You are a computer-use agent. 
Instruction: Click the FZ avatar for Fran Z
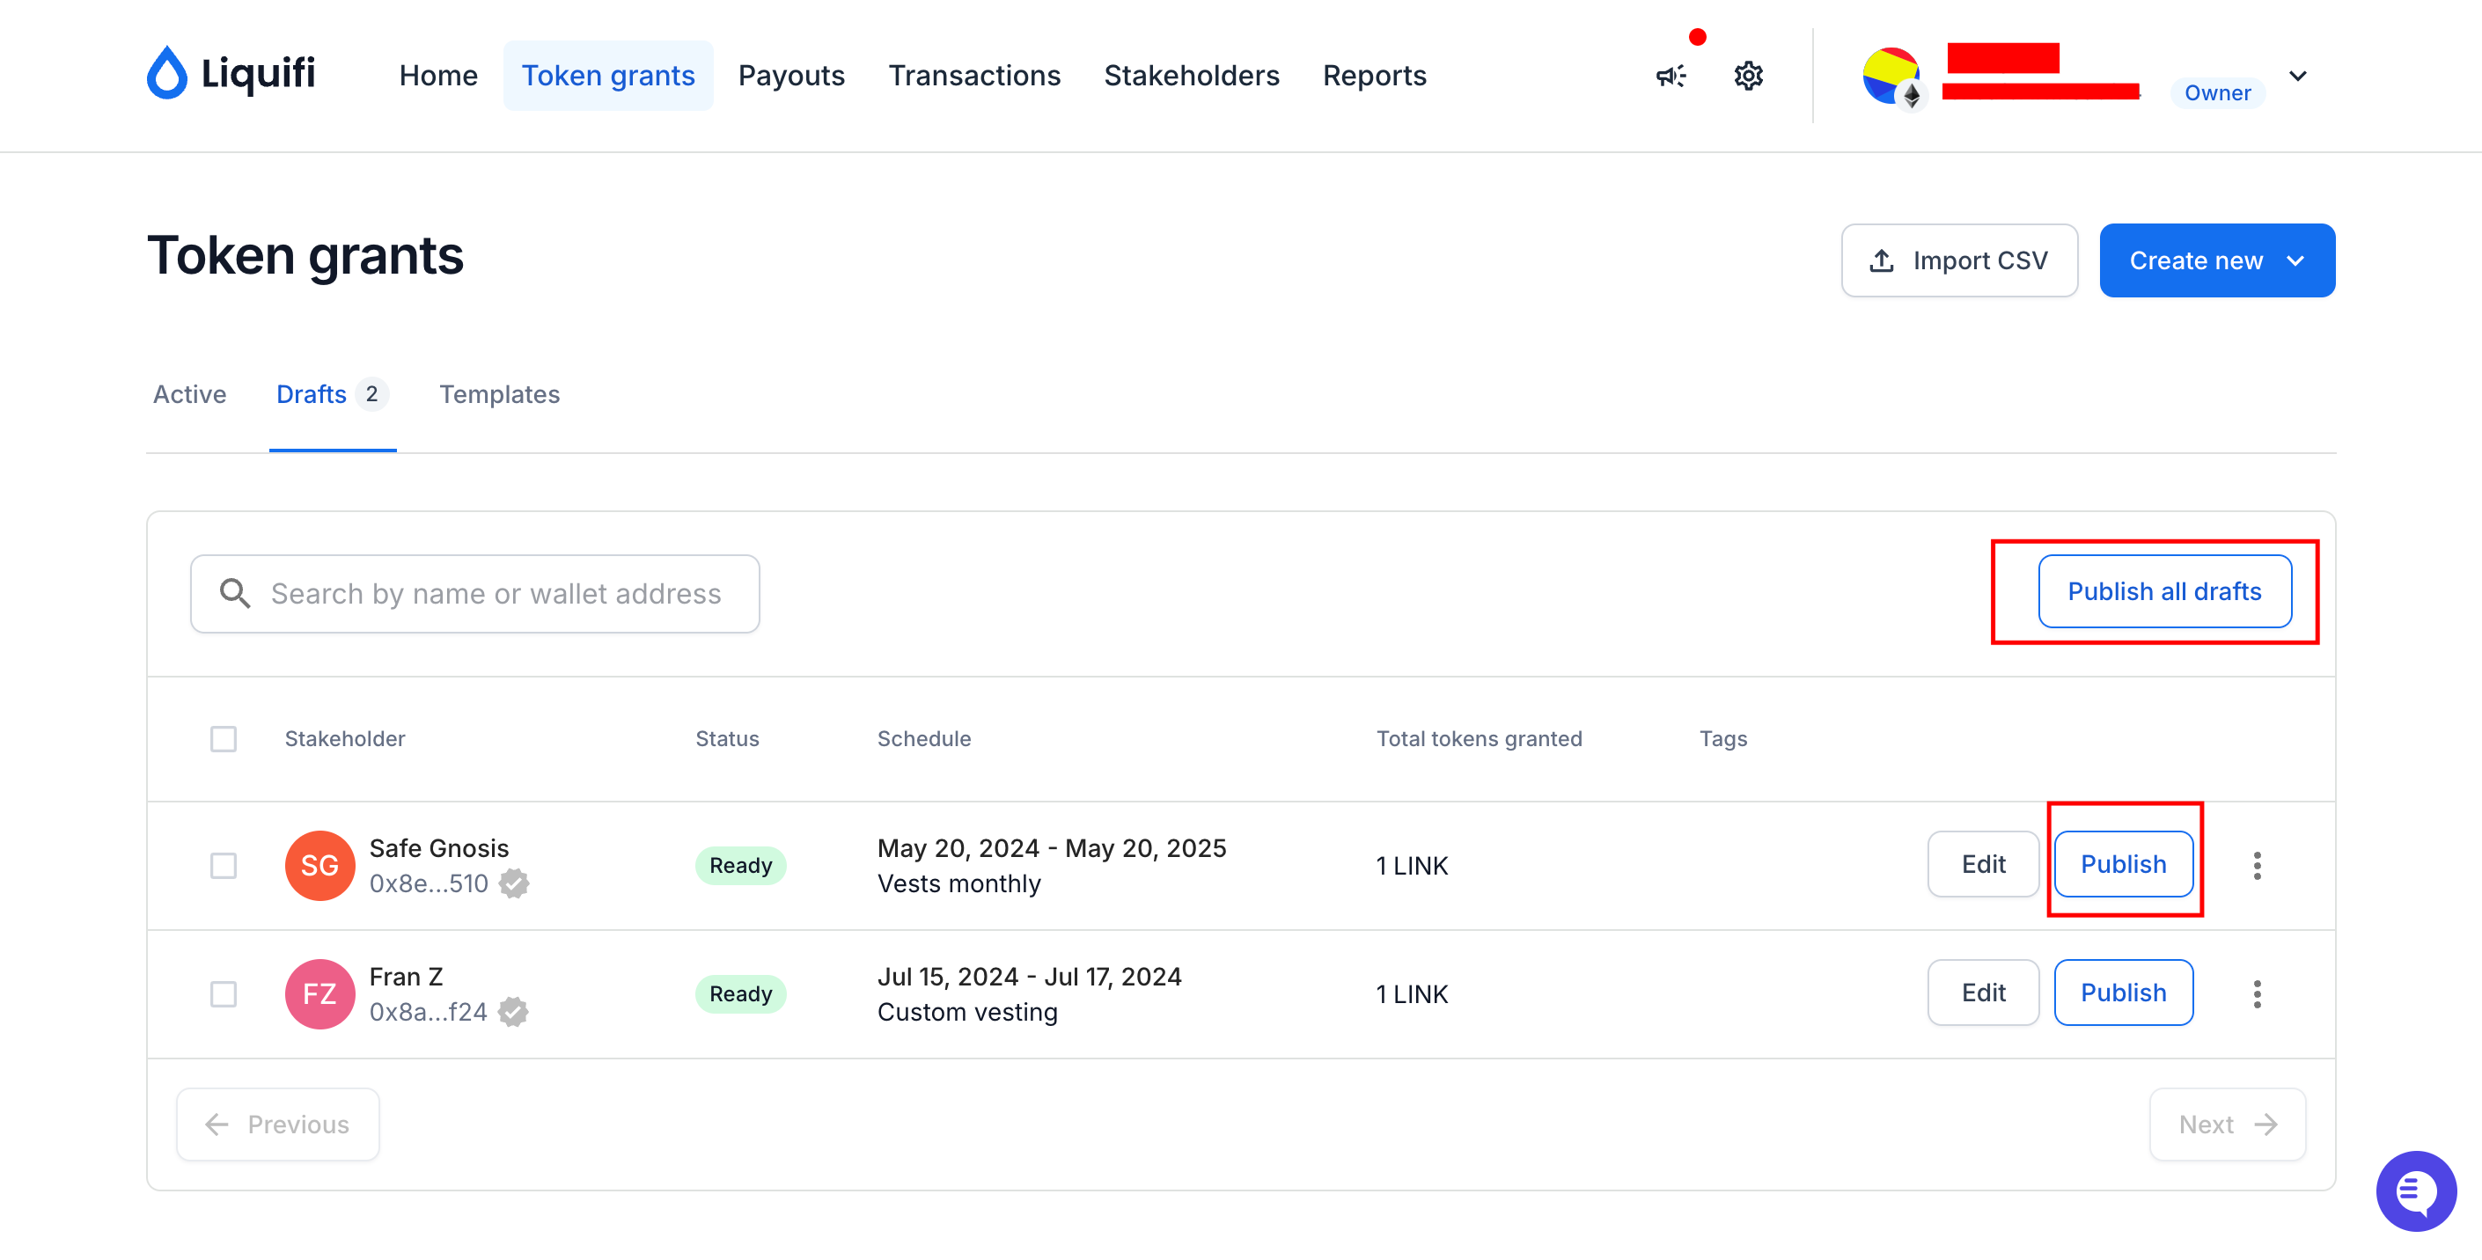pyautogui.click(x=319, y=993)
